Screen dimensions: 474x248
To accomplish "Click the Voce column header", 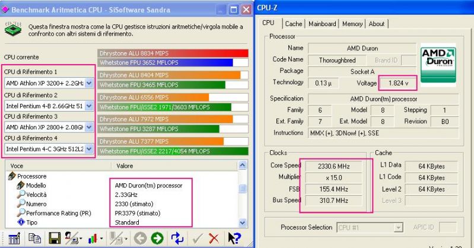I will point(57,166).
